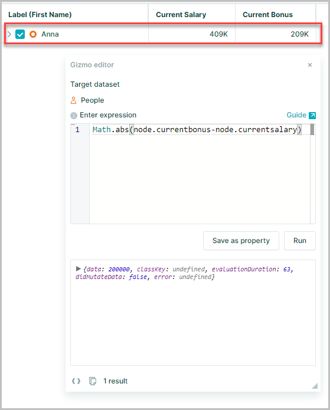Click the orange node circle next to Anna

pos(33,34)
